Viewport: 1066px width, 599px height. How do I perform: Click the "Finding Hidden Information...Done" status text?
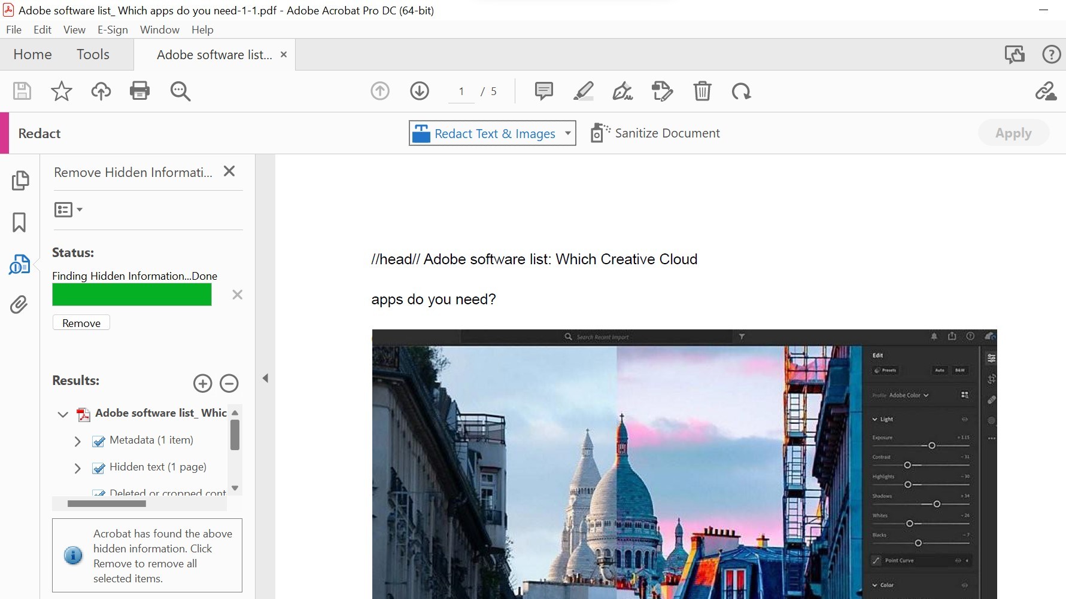tap(135, 276)
